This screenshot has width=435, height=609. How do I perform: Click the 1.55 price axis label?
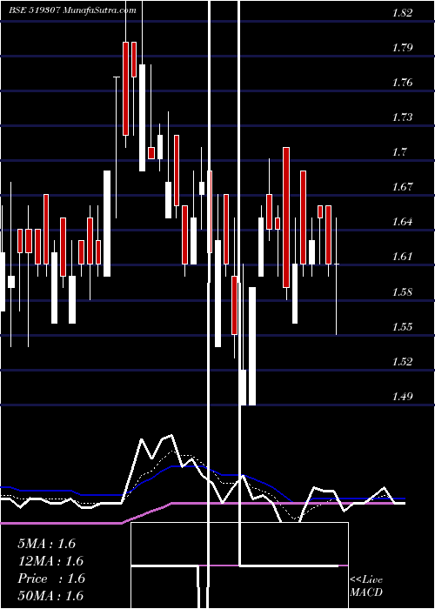[402, 326]
